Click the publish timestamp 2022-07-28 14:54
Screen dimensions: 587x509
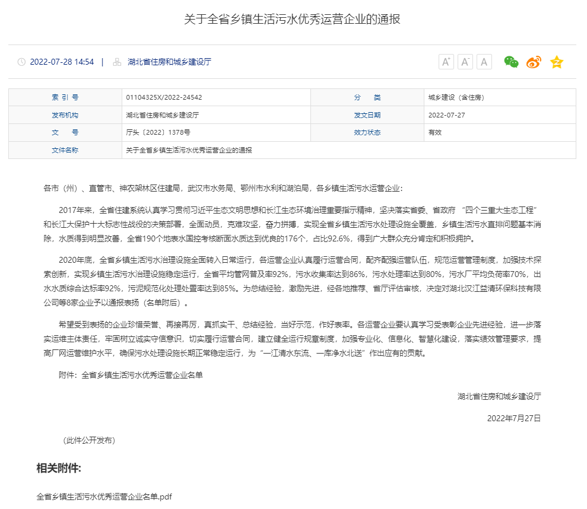point(62,62)
